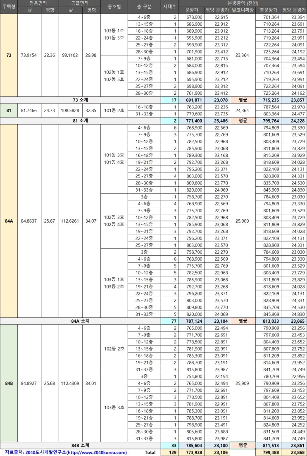The height and width of the screenshot is (456, 307).
Task: Select the 73 subtotal total 715,235
Action: pos(269,100)
